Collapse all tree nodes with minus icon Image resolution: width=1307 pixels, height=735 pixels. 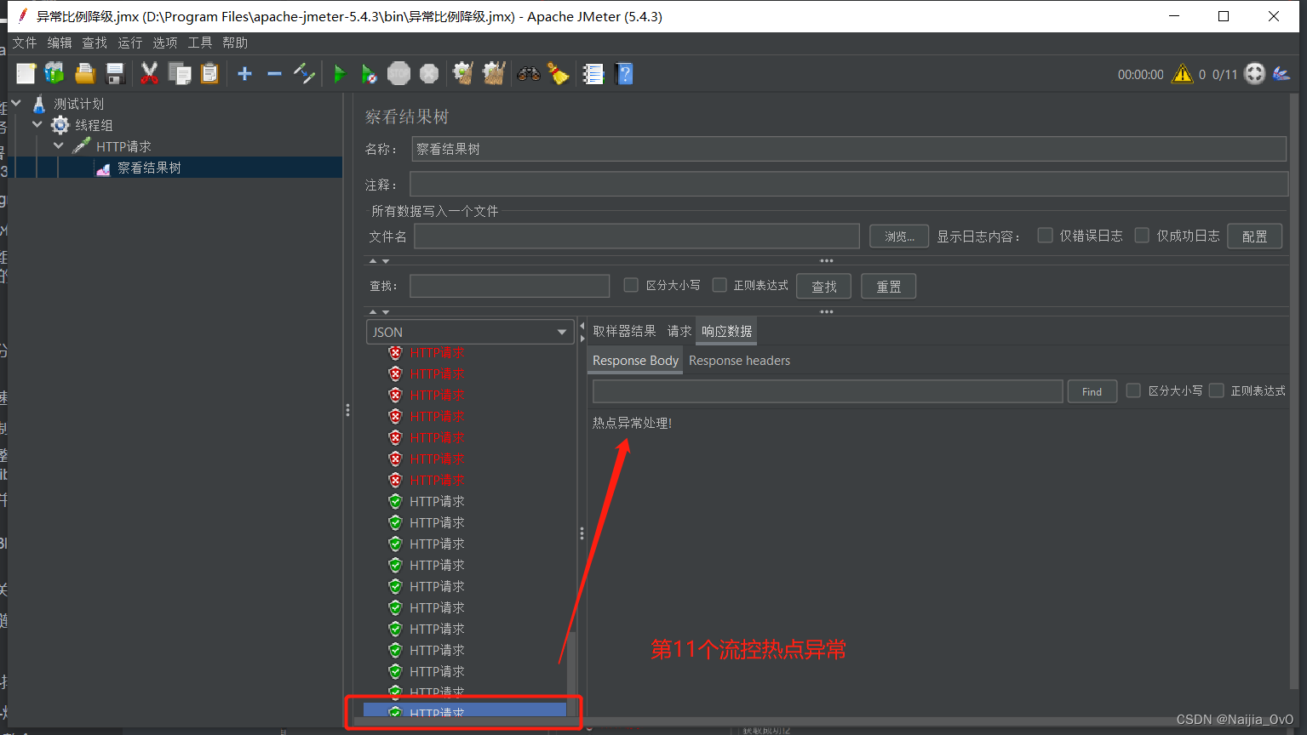[274, 74]
